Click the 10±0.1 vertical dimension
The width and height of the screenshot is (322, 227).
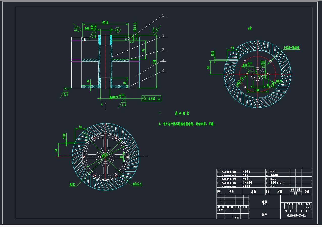coord(135,27)
